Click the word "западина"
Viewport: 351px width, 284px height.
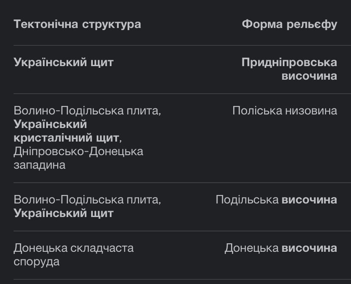39,165
